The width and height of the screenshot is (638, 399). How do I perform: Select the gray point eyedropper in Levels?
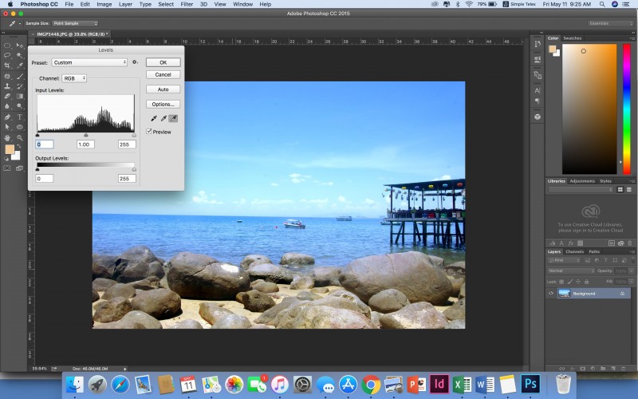(x=163, y=119)
